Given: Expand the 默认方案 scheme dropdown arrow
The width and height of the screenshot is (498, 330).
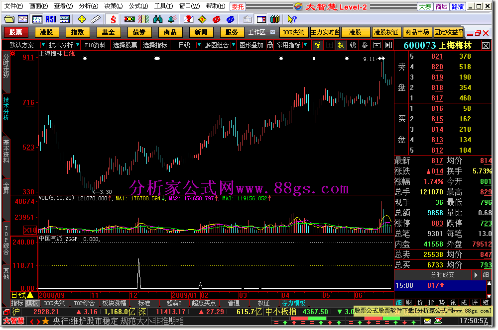Looking at the screenshot, I should click(x=43, y=45).
